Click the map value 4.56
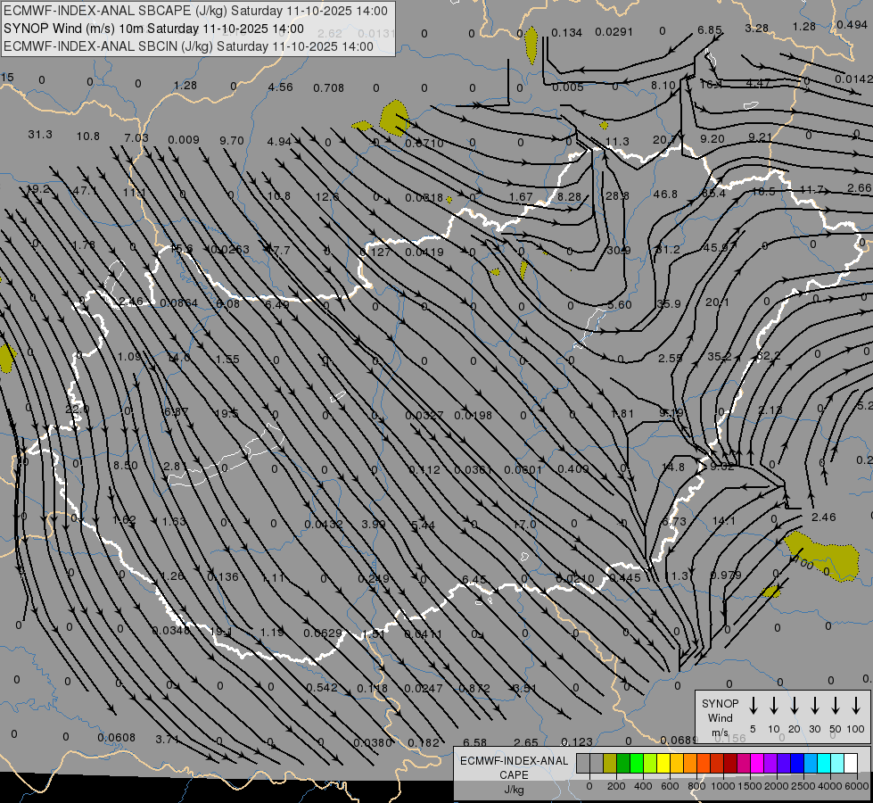This screenshot has height=803, width=873. [280, 87]
